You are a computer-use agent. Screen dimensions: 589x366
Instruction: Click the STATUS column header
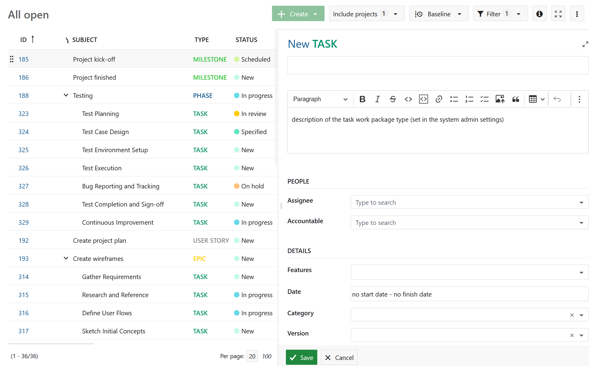246,40
